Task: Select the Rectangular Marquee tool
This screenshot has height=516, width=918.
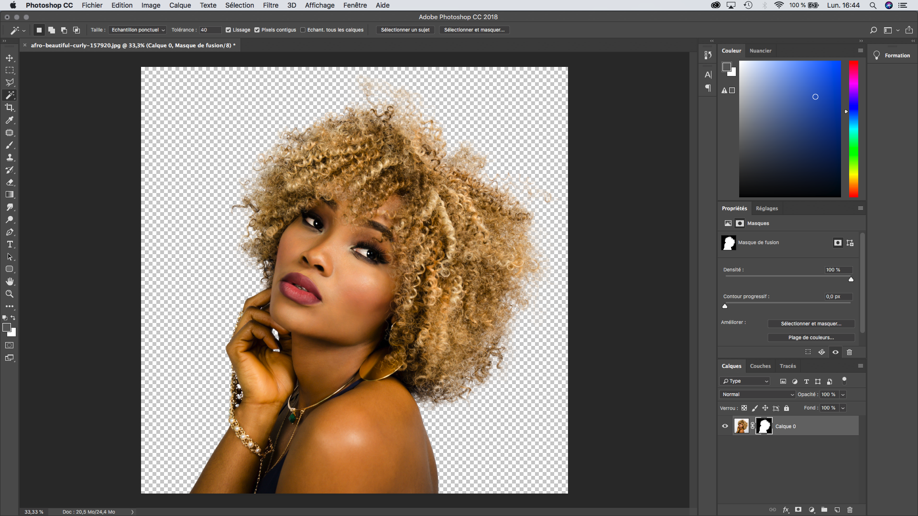Action: (x=10, y=70)
